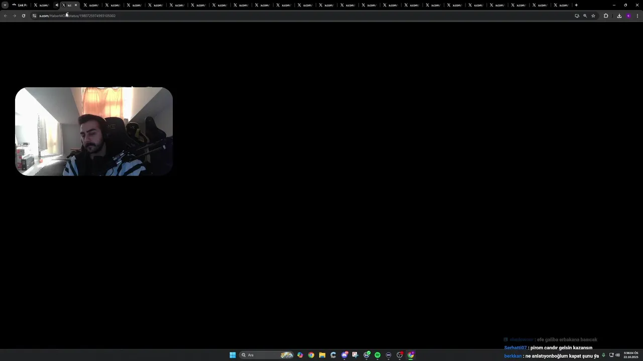Bookmark this page with the star

coord(593,16)
